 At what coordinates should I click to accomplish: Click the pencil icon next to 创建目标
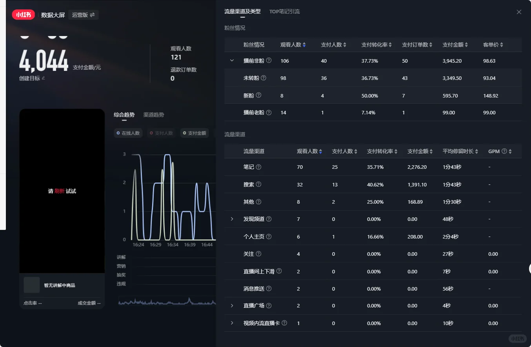44,79
